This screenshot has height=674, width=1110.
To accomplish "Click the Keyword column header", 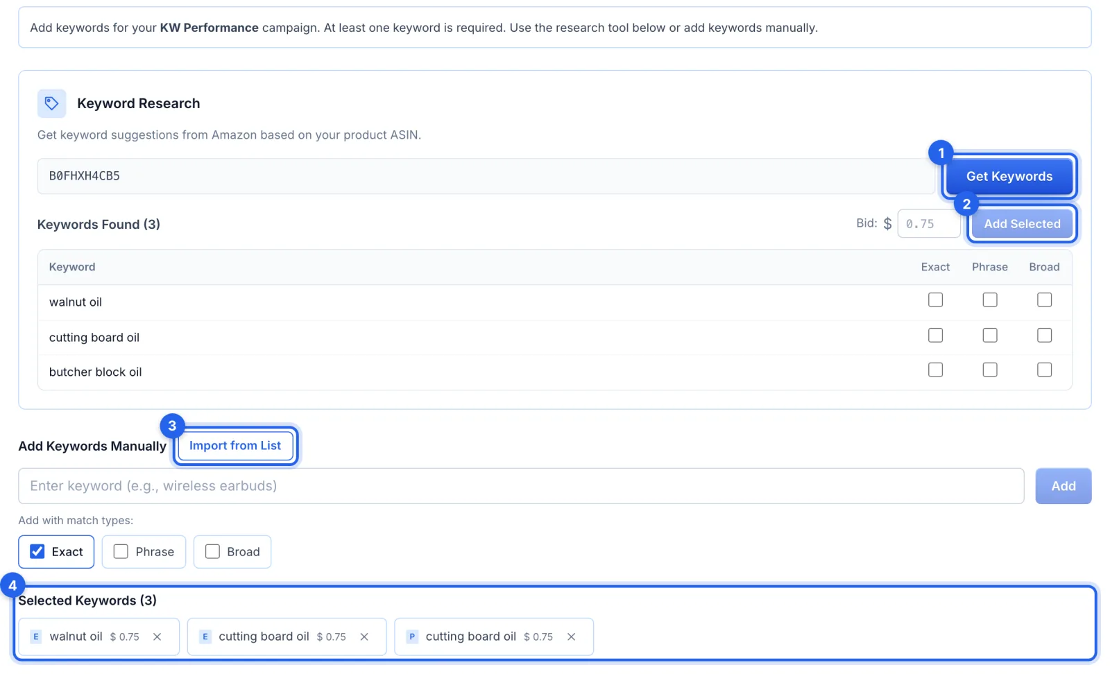I will (72, 267).
